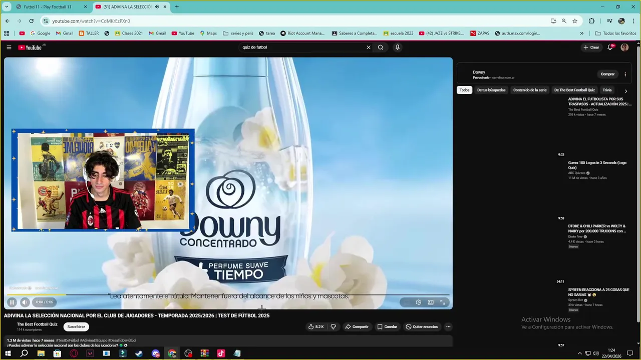Screen dimensions: 641x360
Task: Click Comprar on the Downy ad
Action: pos(607,74)
